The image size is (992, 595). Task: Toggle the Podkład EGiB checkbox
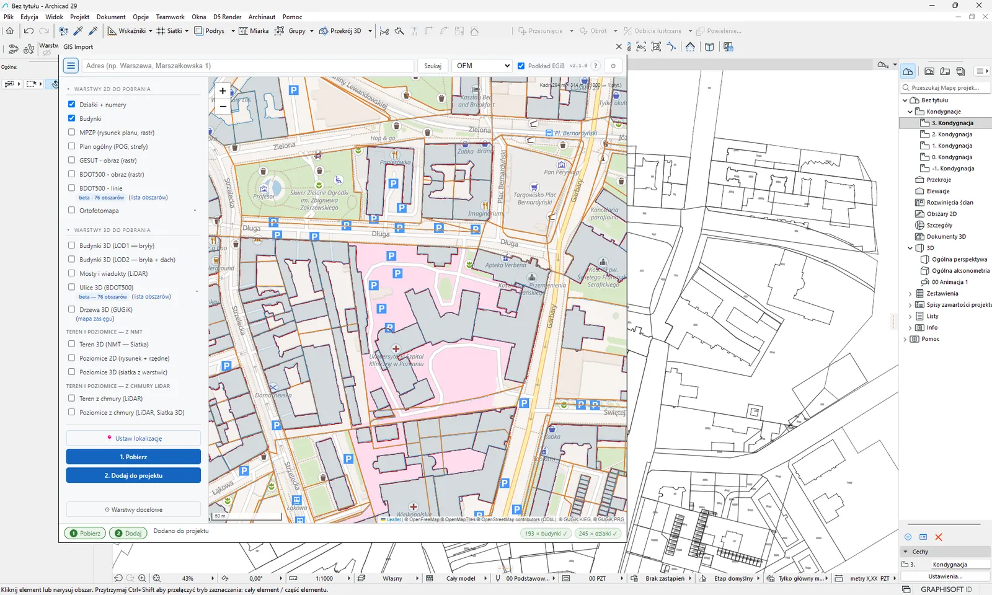coord(521,66)
